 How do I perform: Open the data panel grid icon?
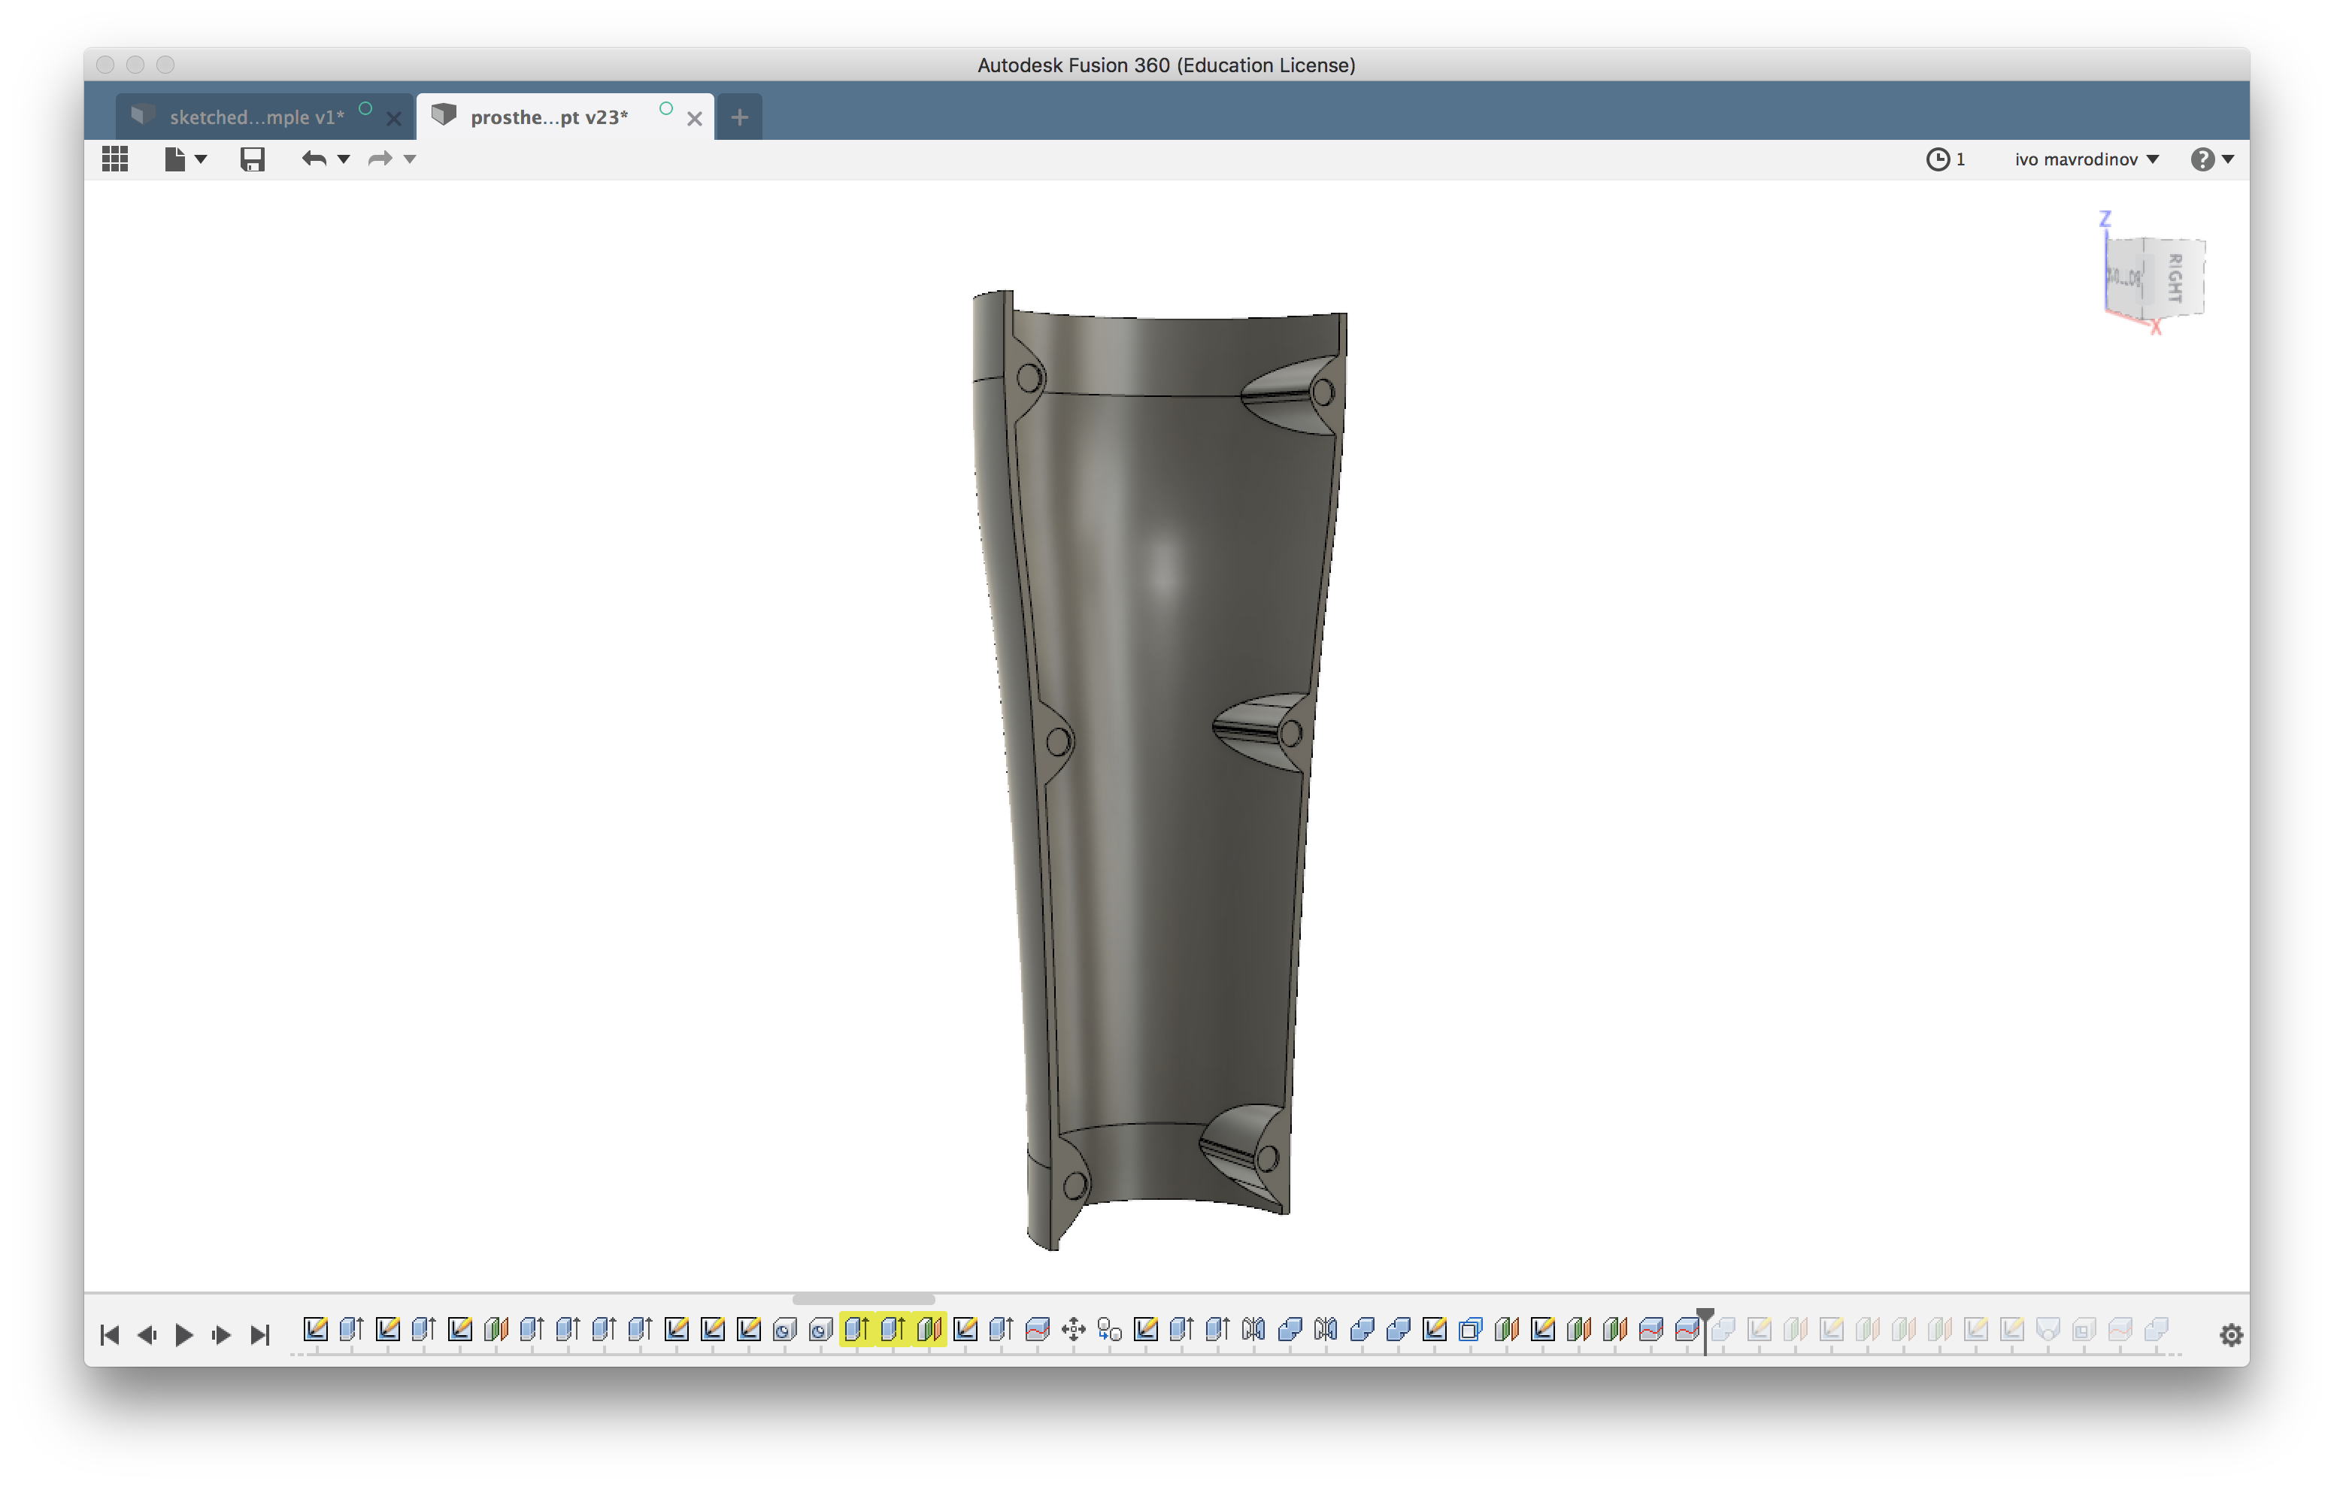click(x=114, y=159)
